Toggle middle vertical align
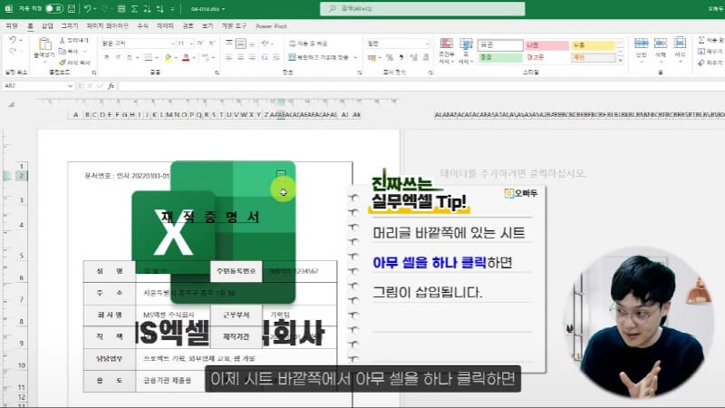725x408 pixels. (240, 44)
